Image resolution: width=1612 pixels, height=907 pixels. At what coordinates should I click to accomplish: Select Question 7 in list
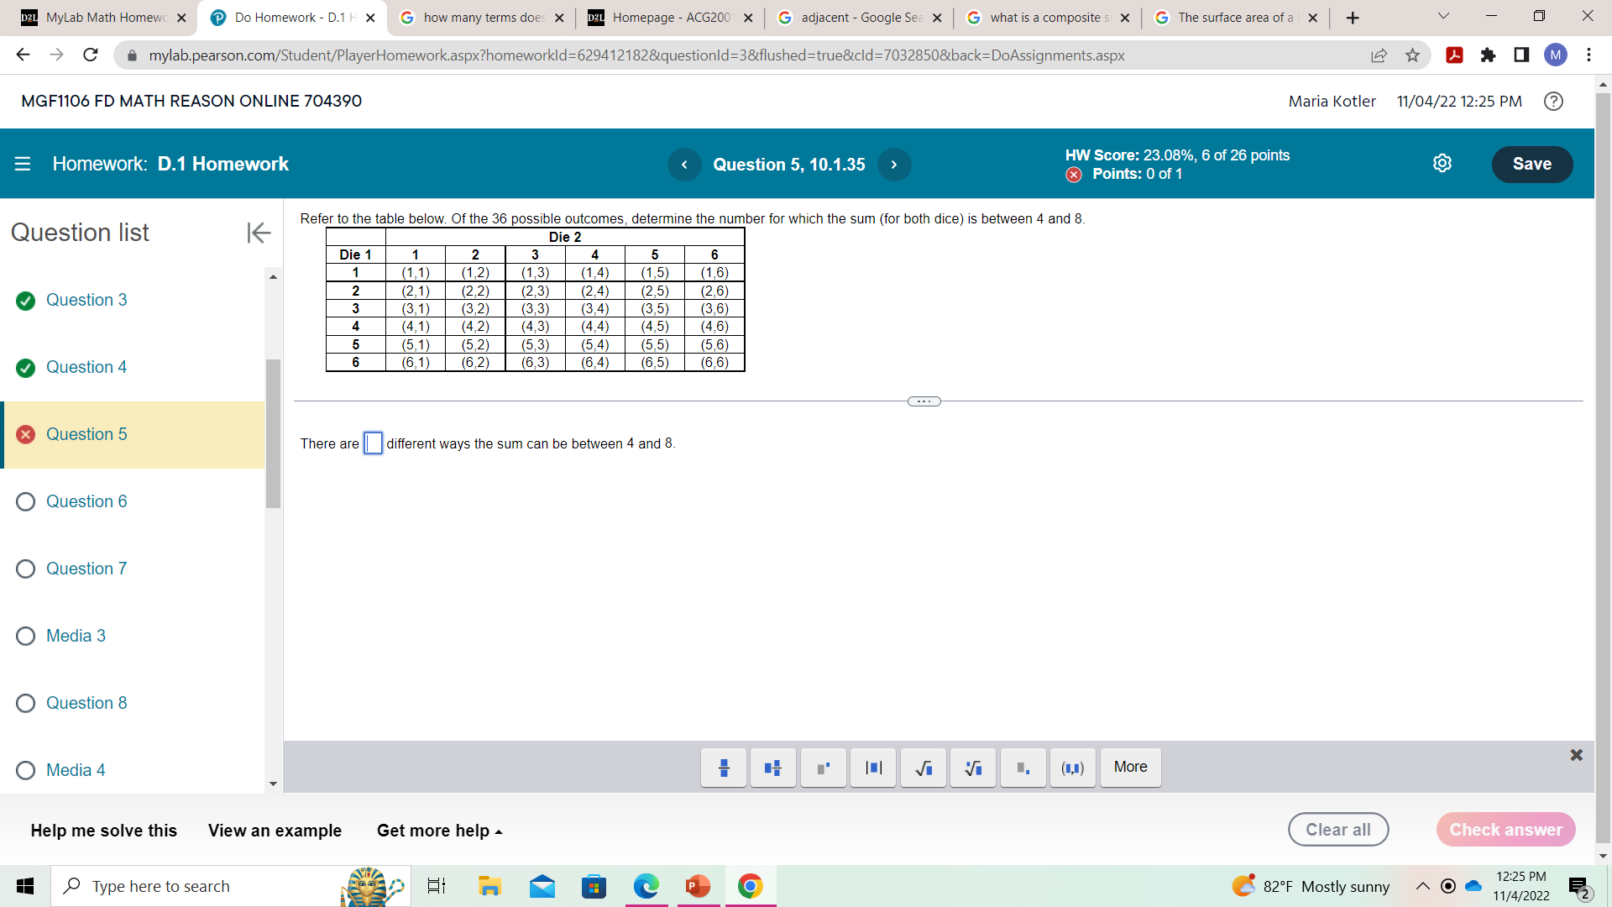point(86,569)
